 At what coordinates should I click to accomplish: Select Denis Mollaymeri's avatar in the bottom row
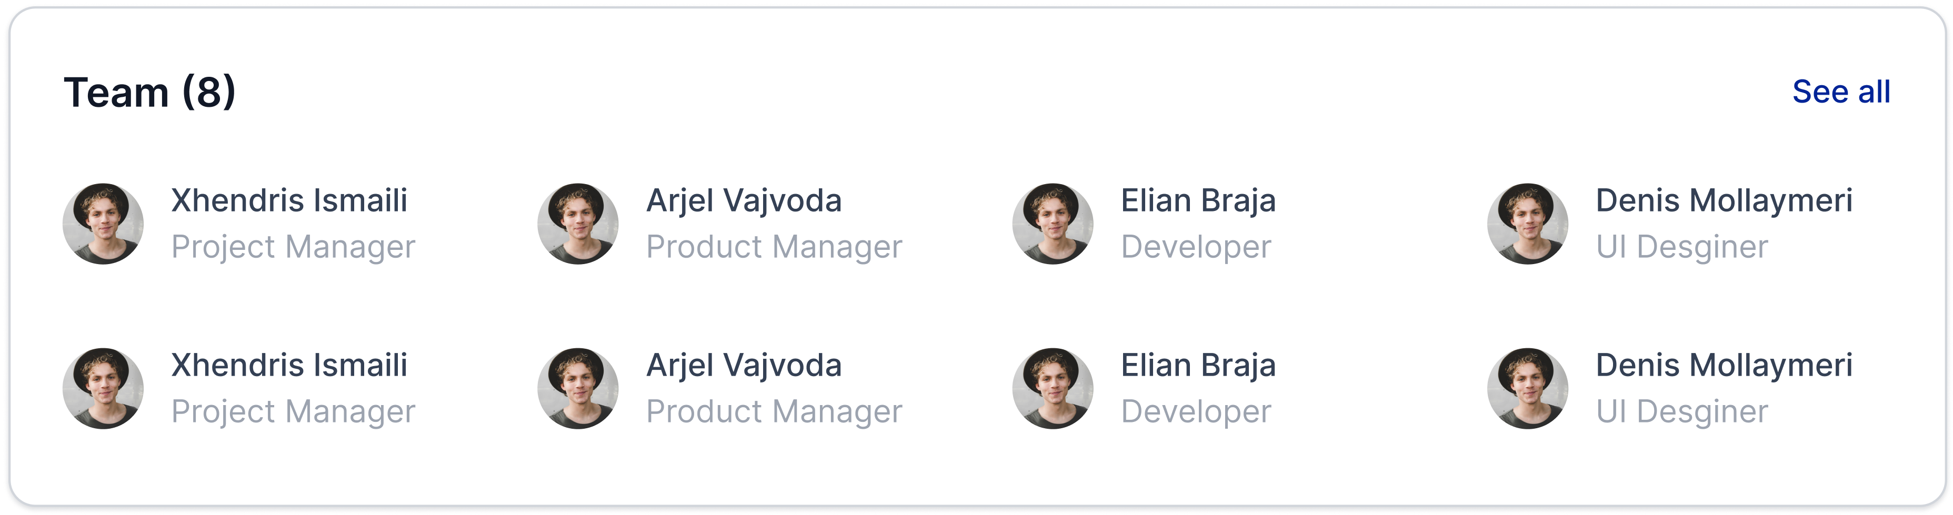point(1528,389)
